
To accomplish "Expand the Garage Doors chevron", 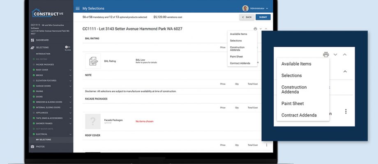I will click(70, 86).
